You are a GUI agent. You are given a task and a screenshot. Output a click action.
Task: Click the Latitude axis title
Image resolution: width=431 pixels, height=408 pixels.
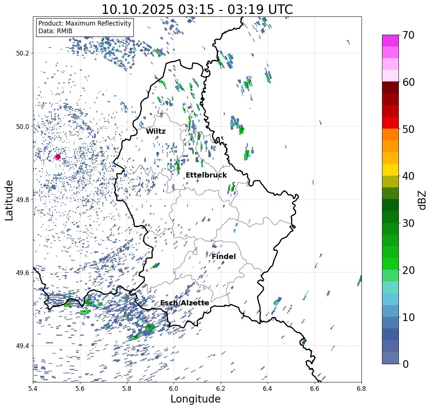click(x=9, y=200)
